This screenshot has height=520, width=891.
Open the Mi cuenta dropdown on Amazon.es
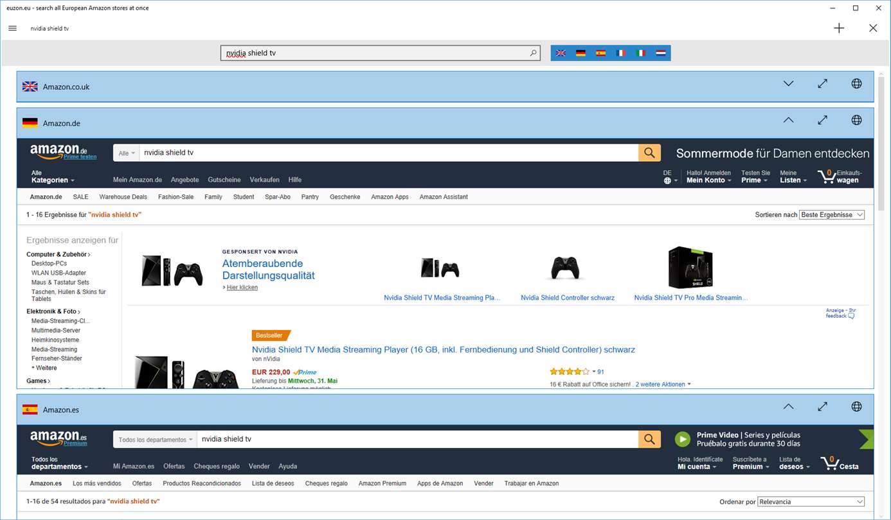tap(699, 463)
